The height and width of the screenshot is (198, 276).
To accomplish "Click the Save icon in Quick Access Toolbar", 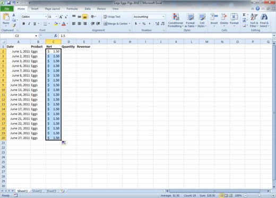I will (8, 3).
